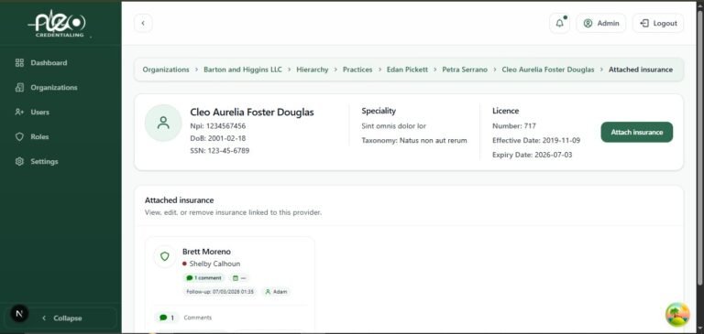Click the Attached insurance section heading
Screen dimensions: 704x334
point(179,200)
